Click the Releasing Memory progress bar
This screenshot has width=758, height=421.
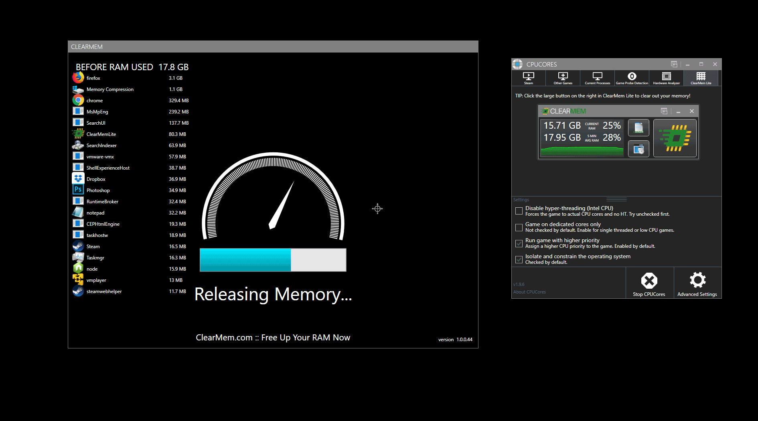(x=273, y=260)
